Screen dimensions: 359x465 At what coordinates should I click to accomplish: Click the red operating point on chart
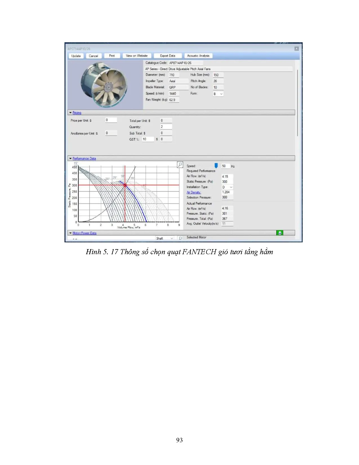click(125, 185)
